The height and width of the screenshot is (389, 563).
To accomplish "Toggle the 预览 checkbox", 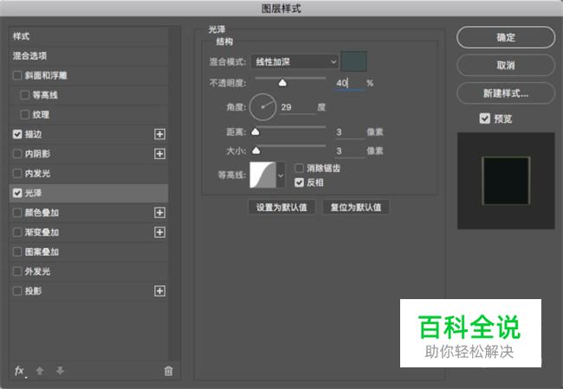I will click(485, 118).
